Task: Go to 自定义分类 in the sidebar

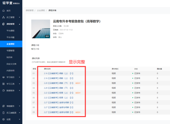Action: pos(11,64)
